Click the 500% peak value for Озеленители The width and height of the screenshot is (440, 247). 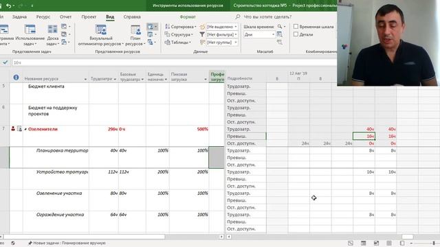(x=203, y=129)
